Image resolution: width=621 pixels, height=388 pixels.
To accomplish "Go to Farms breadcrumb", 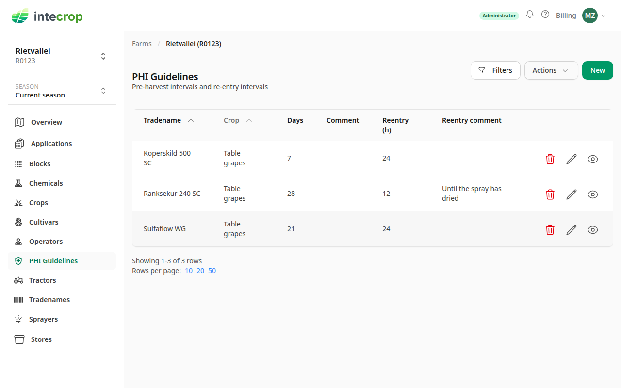I will point(142,44).
